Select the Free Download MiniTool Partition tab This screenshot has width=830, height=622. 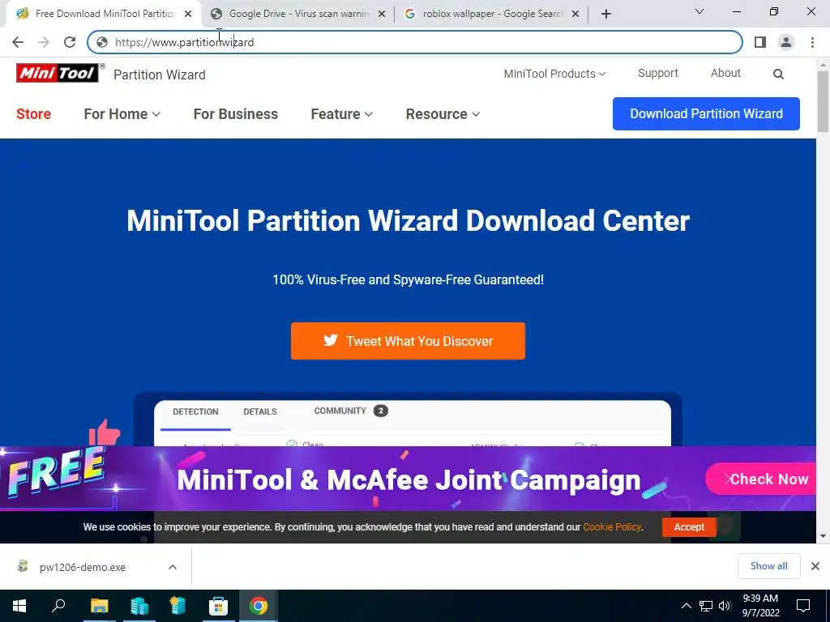(105, 14)
